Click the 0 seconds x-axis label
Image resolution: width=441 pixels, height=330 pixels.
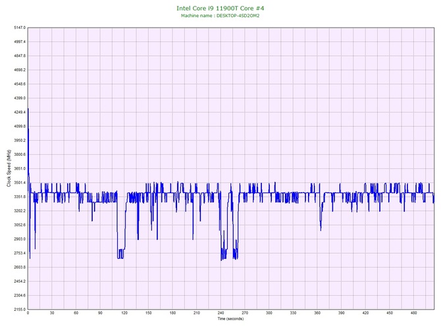tap(28, 313)
